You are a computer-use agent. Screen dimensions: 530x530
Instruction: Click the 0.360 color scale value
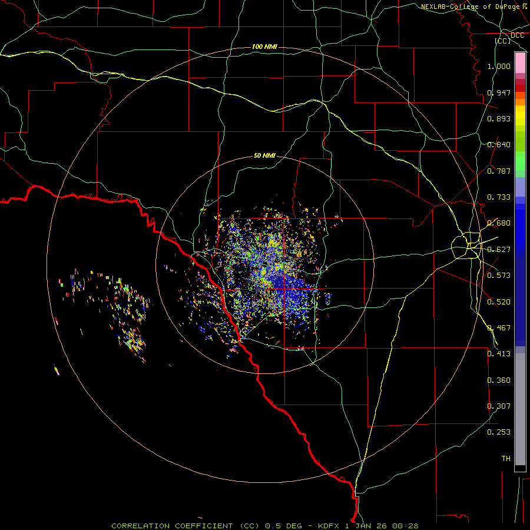(x=499, y=380)
